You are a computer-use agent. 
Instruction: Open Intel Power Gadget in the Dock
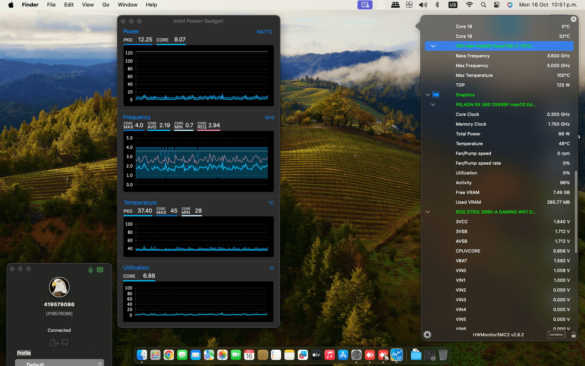(x=396, y=355)
